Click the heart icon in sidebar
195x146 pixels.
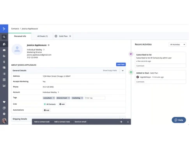coord(4,102)
